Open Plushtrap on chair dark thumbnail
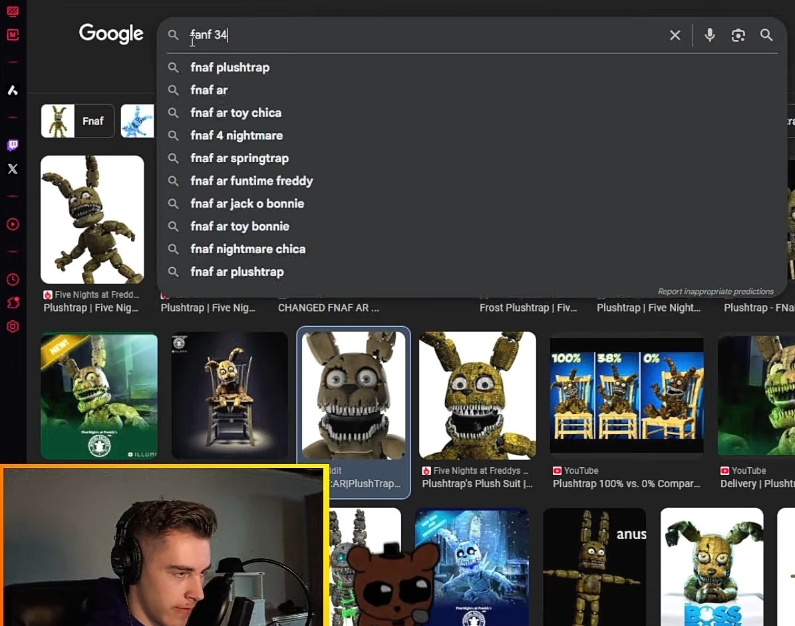795x626 pixels. coord(230,396)
